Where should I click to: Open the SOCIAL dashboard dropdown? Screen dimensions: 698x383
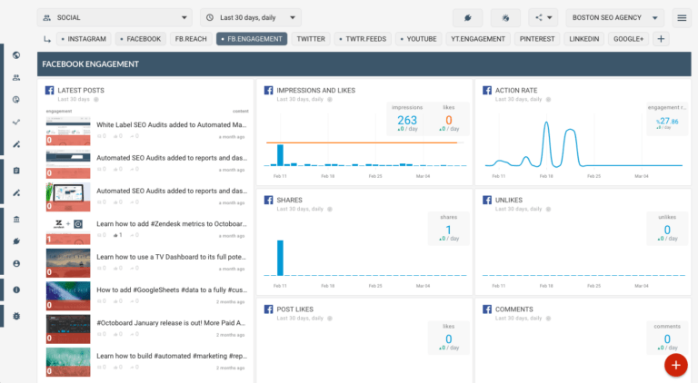[115, 18]
